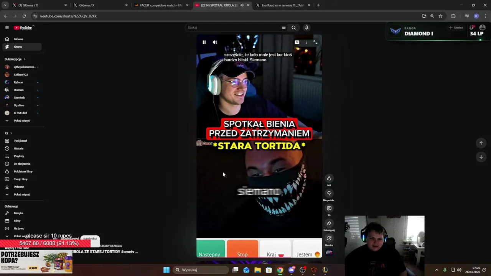
Task: Expand the Ty section header
Action: click(8, 133)
